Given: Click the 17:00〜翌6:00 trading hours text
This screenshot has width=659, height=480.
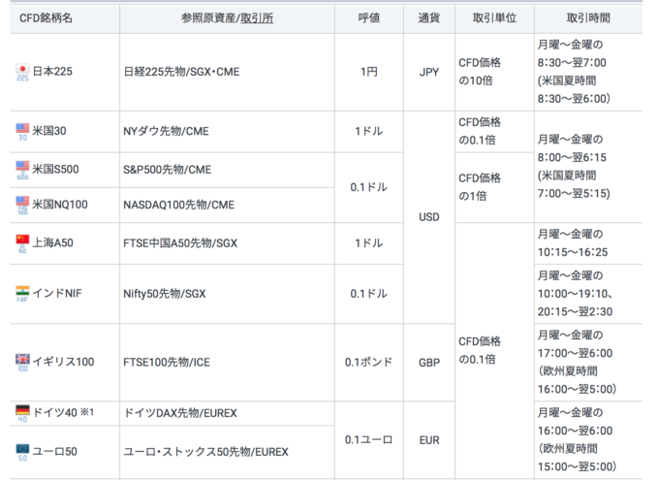Looking at the screenshot, I should [x=575, y=353].
